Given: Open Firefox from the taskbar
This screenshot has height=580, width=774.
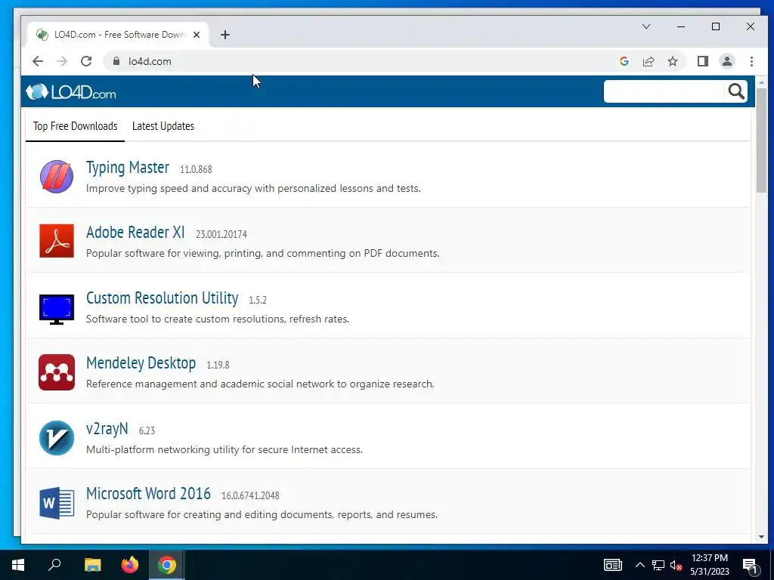Looking at the screenshot, I should click(130, 565).
